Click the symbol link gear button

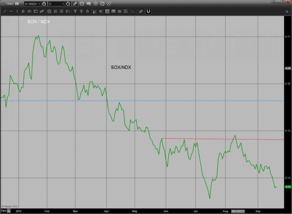point(44,4)
